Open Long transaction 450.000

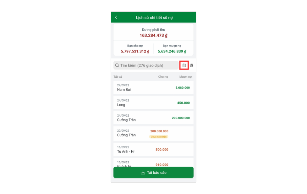[x=153, y=103]
